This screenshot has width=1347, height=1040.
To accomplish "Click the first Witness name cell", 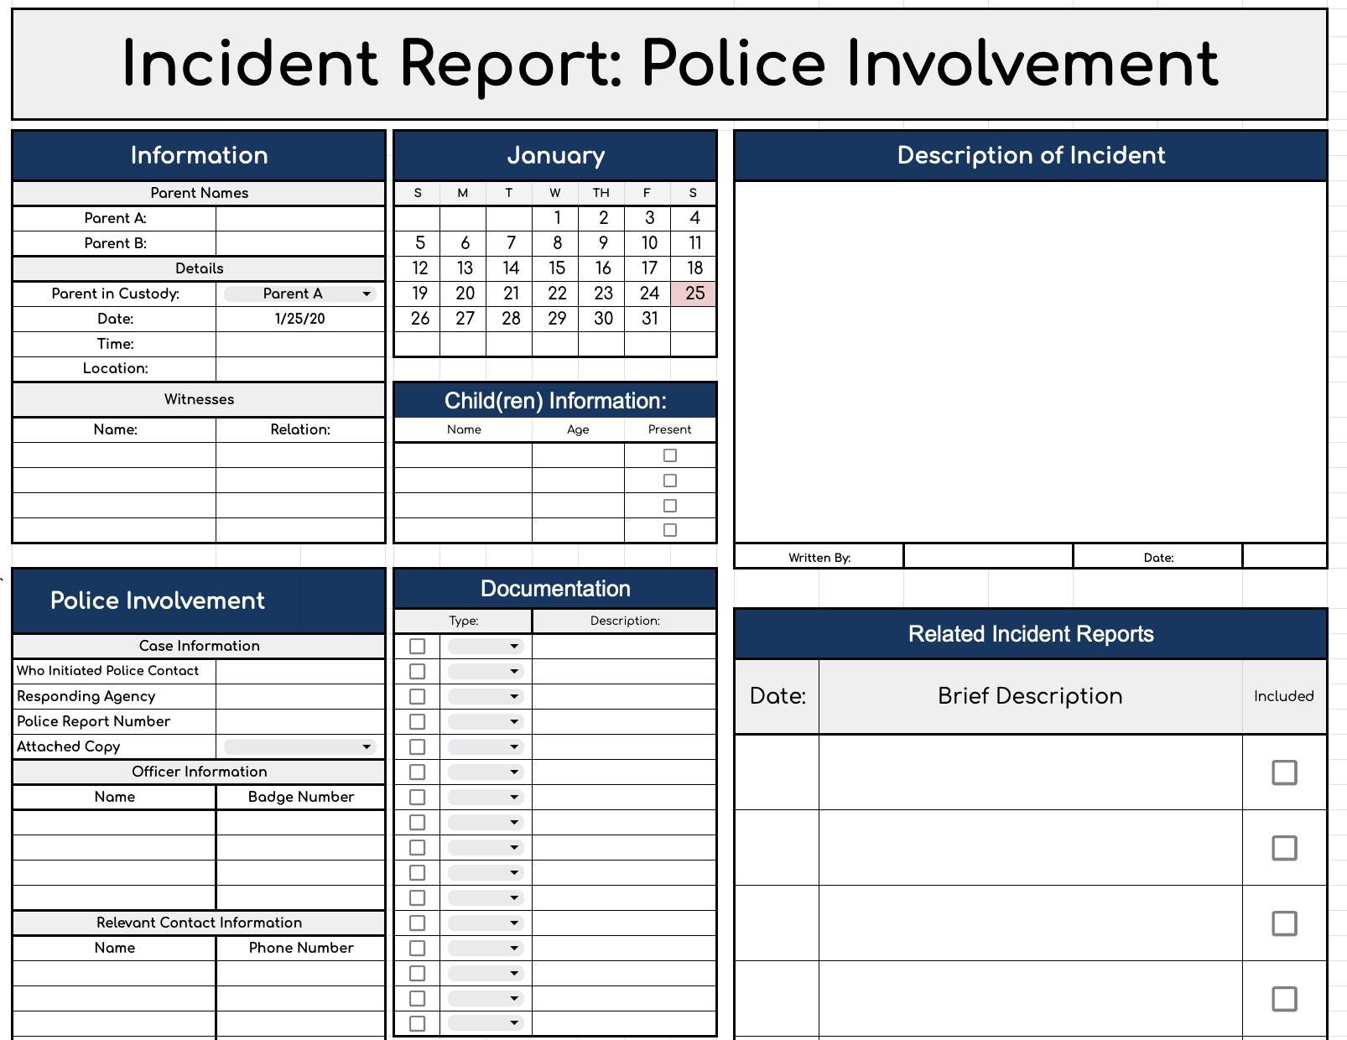I will click(114, 455).
